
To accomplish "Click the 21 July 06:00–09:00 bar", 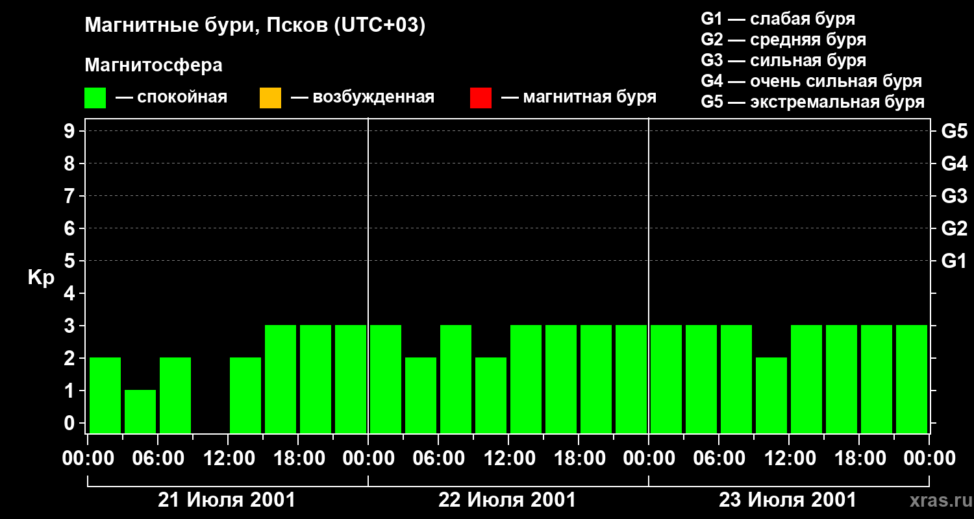I will point(175,395).
